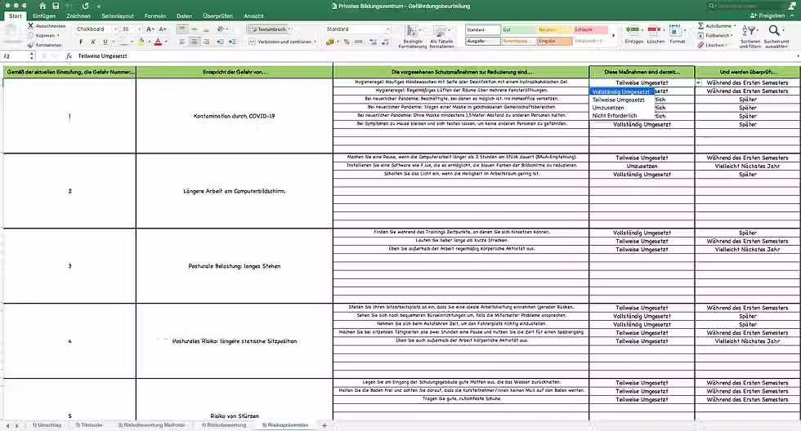Click Kopieren in the clipboard group

[44, 35]
